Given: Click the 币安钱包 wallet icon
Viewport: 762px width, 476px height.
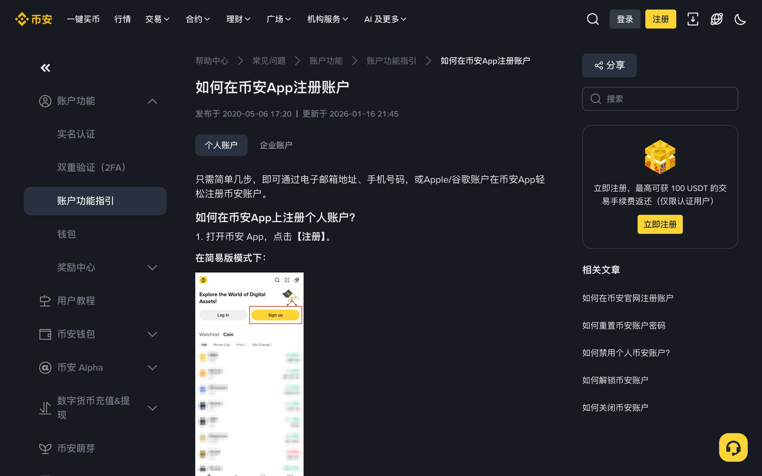Looking at the screenshot, I should 45,334.
